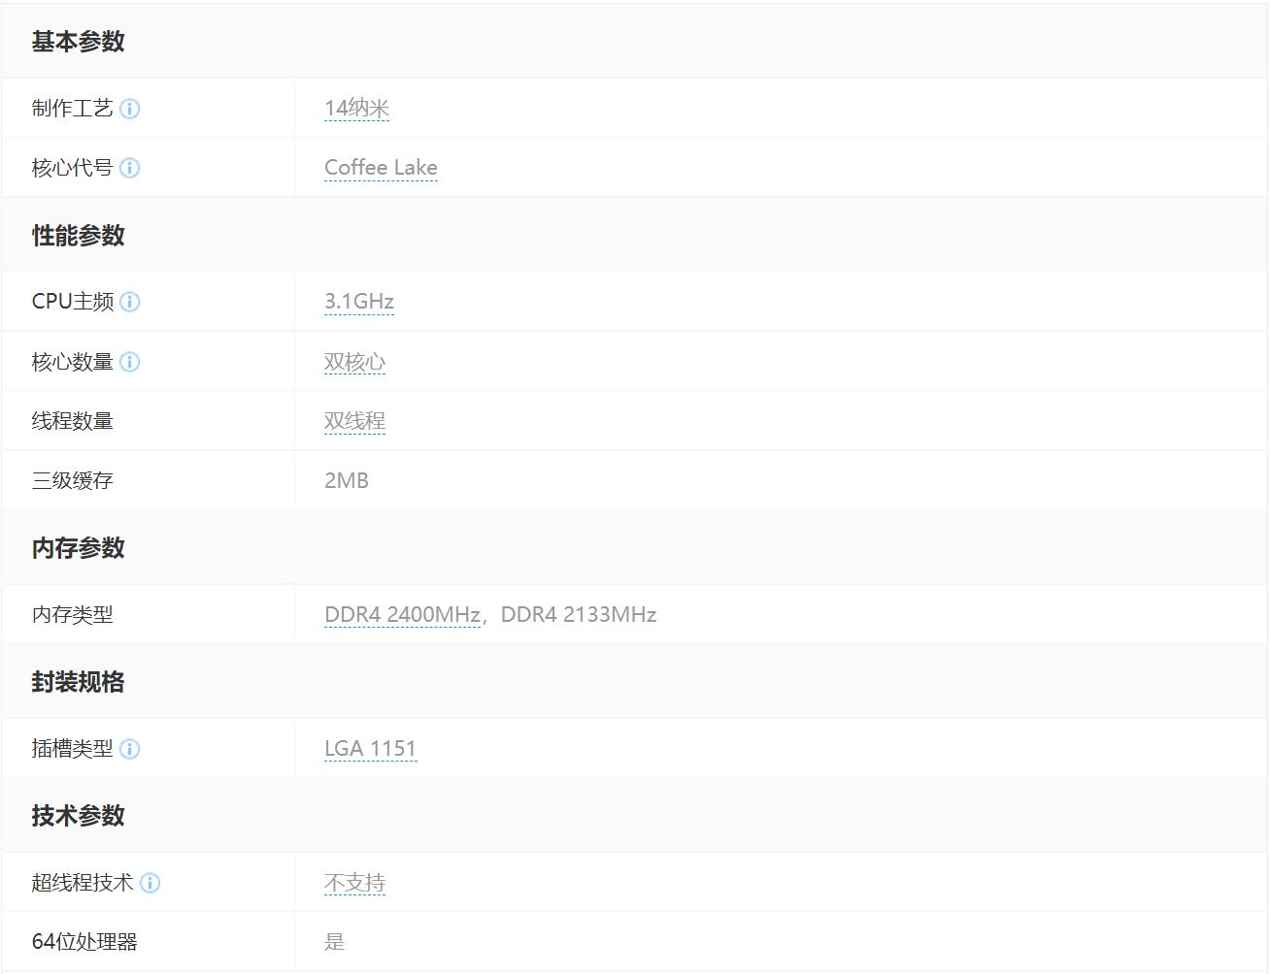Select the 双核心 link
1270x974 pixels.
click(x=354, y=362)
